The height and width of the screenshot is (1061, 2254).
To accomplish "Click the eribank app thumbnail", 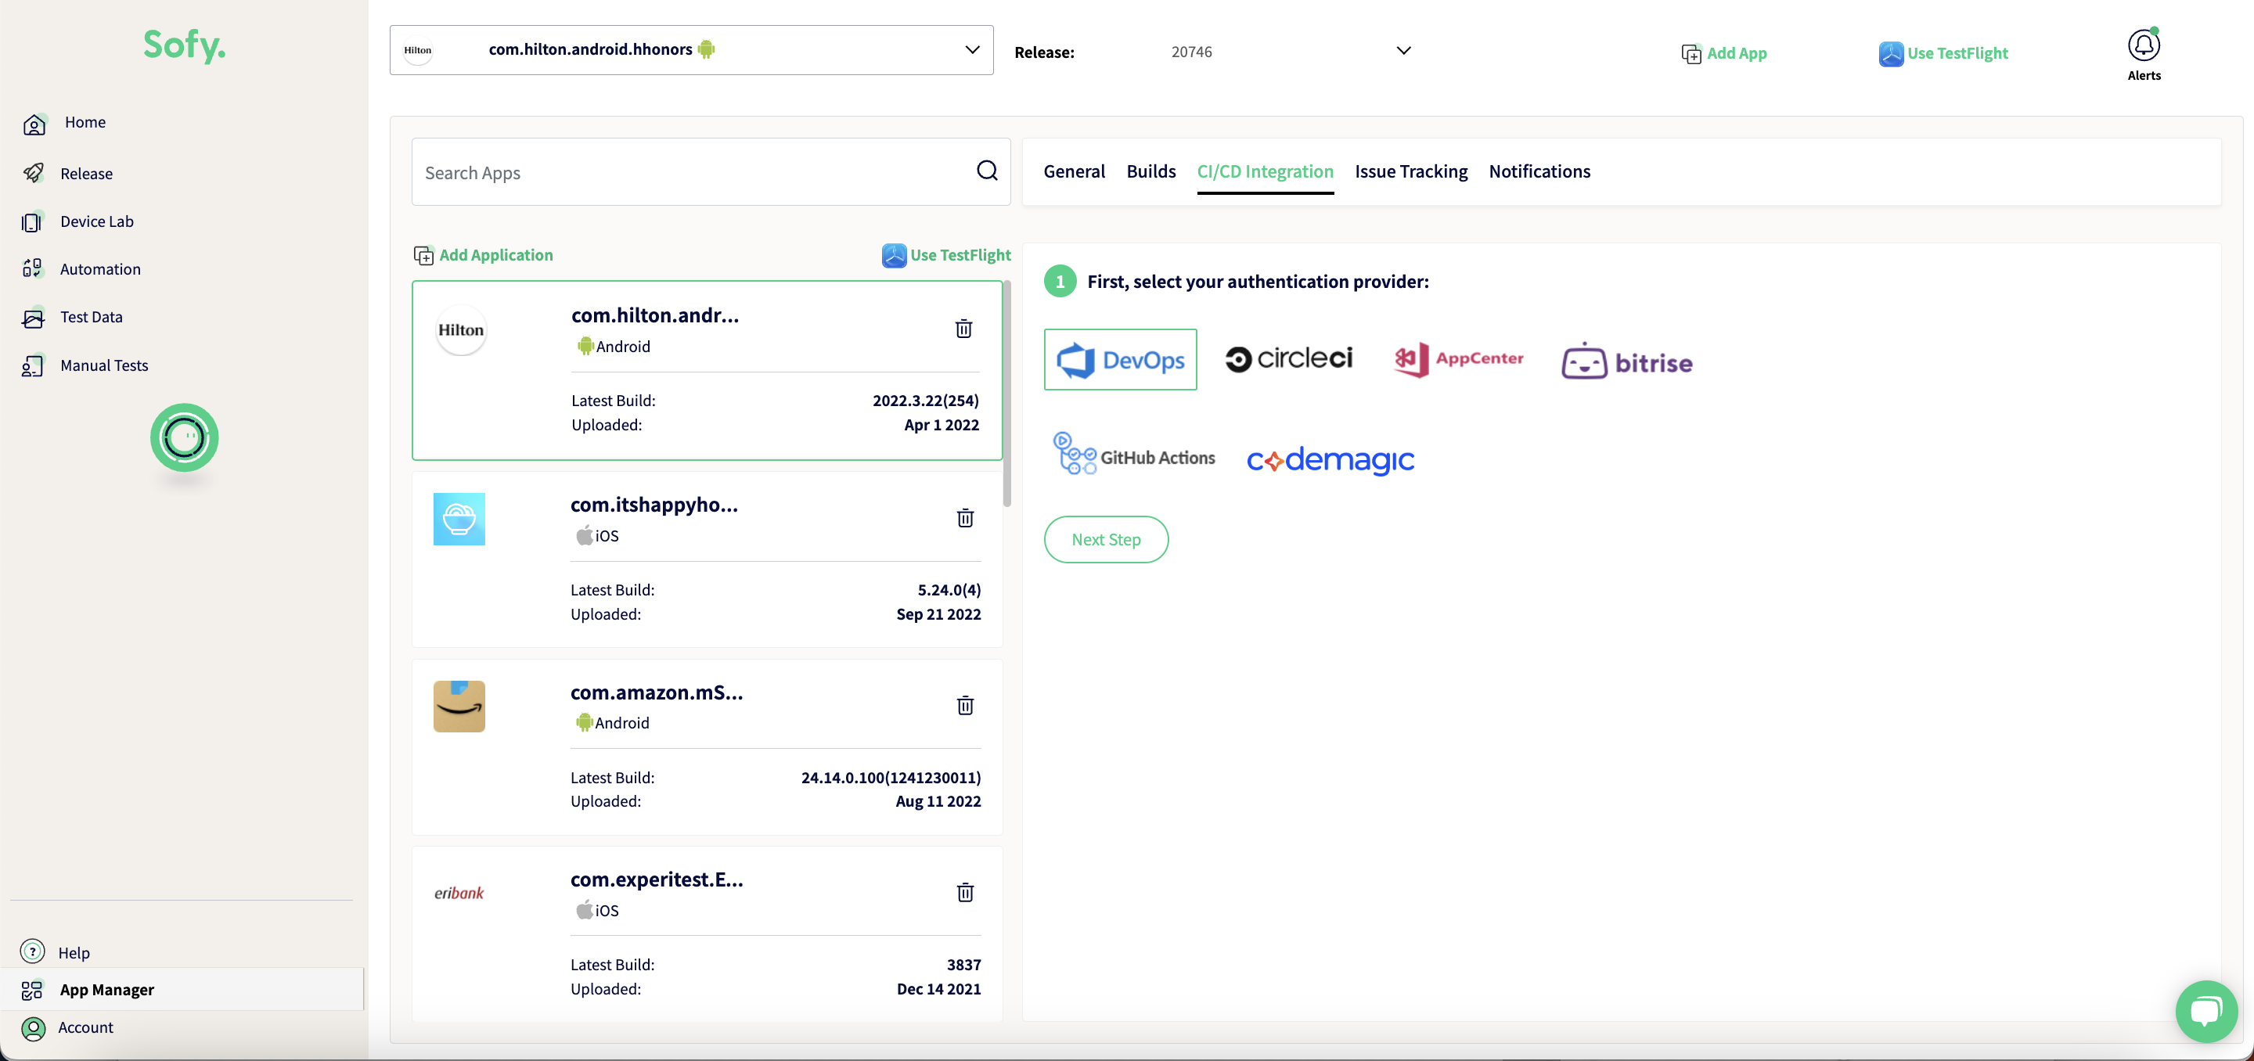I will 459,893.
